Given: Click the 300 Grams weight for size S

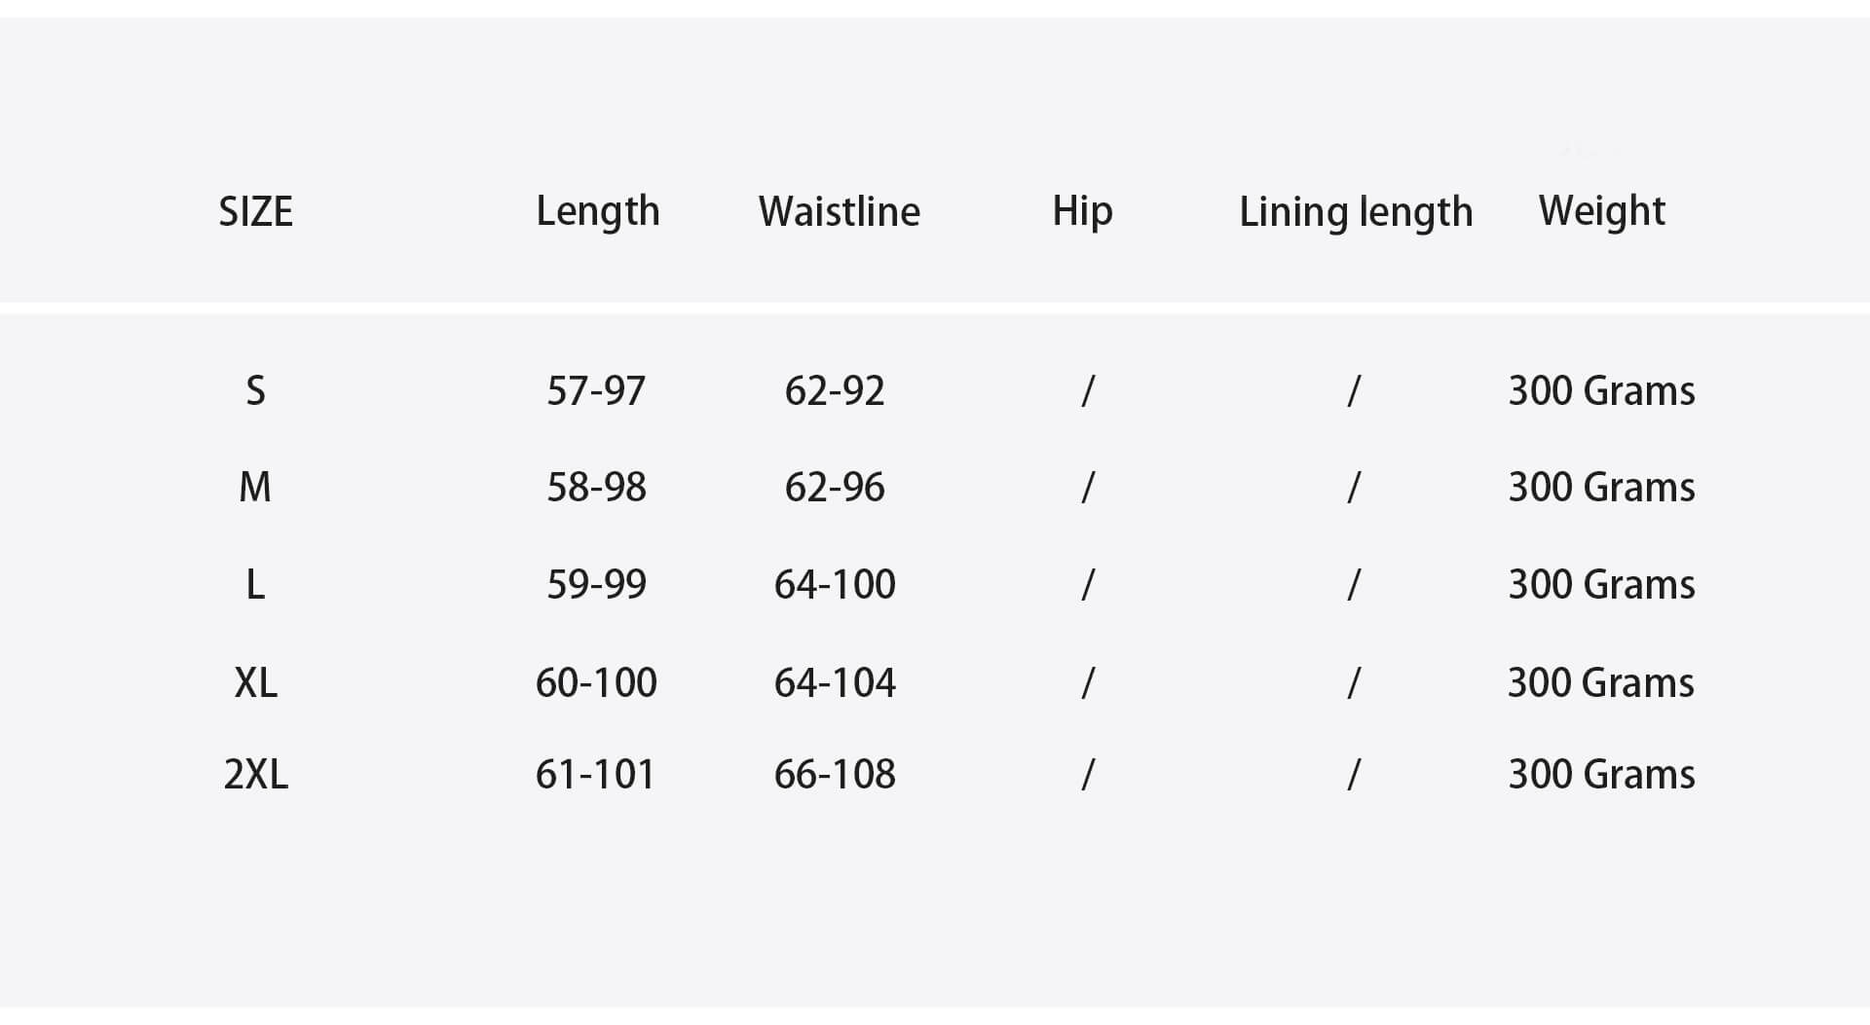Looking at the screenshot, I should pyautogui.click(x=1601, y=391).
